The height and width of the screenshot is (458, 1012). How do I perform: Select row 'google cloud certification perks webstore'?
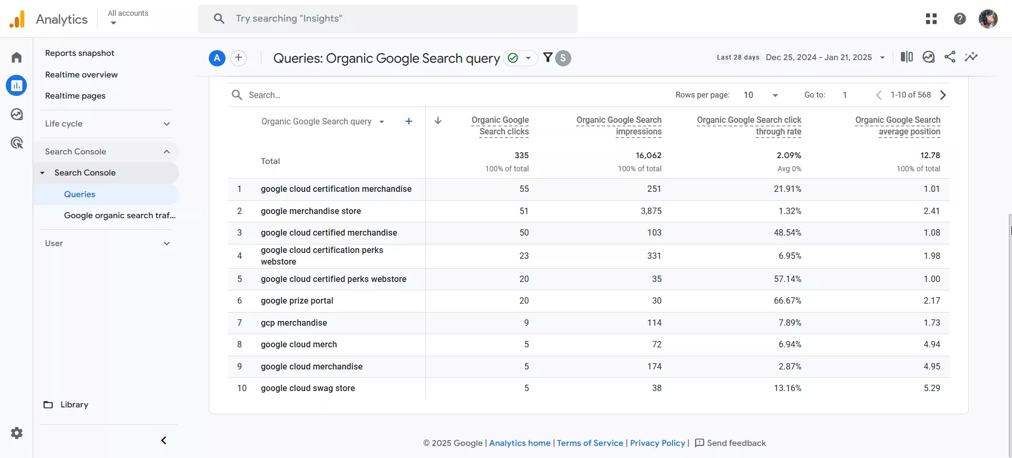click(x=589, y=256)
